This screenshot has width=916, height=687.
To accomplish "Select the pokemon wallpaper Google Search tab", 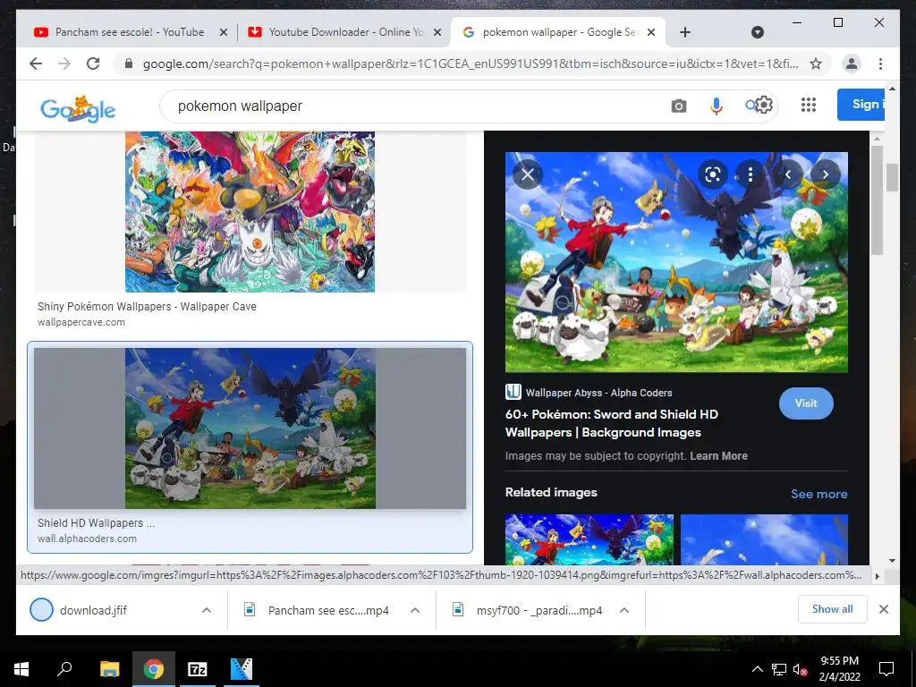I will click(x=558, y=32).
